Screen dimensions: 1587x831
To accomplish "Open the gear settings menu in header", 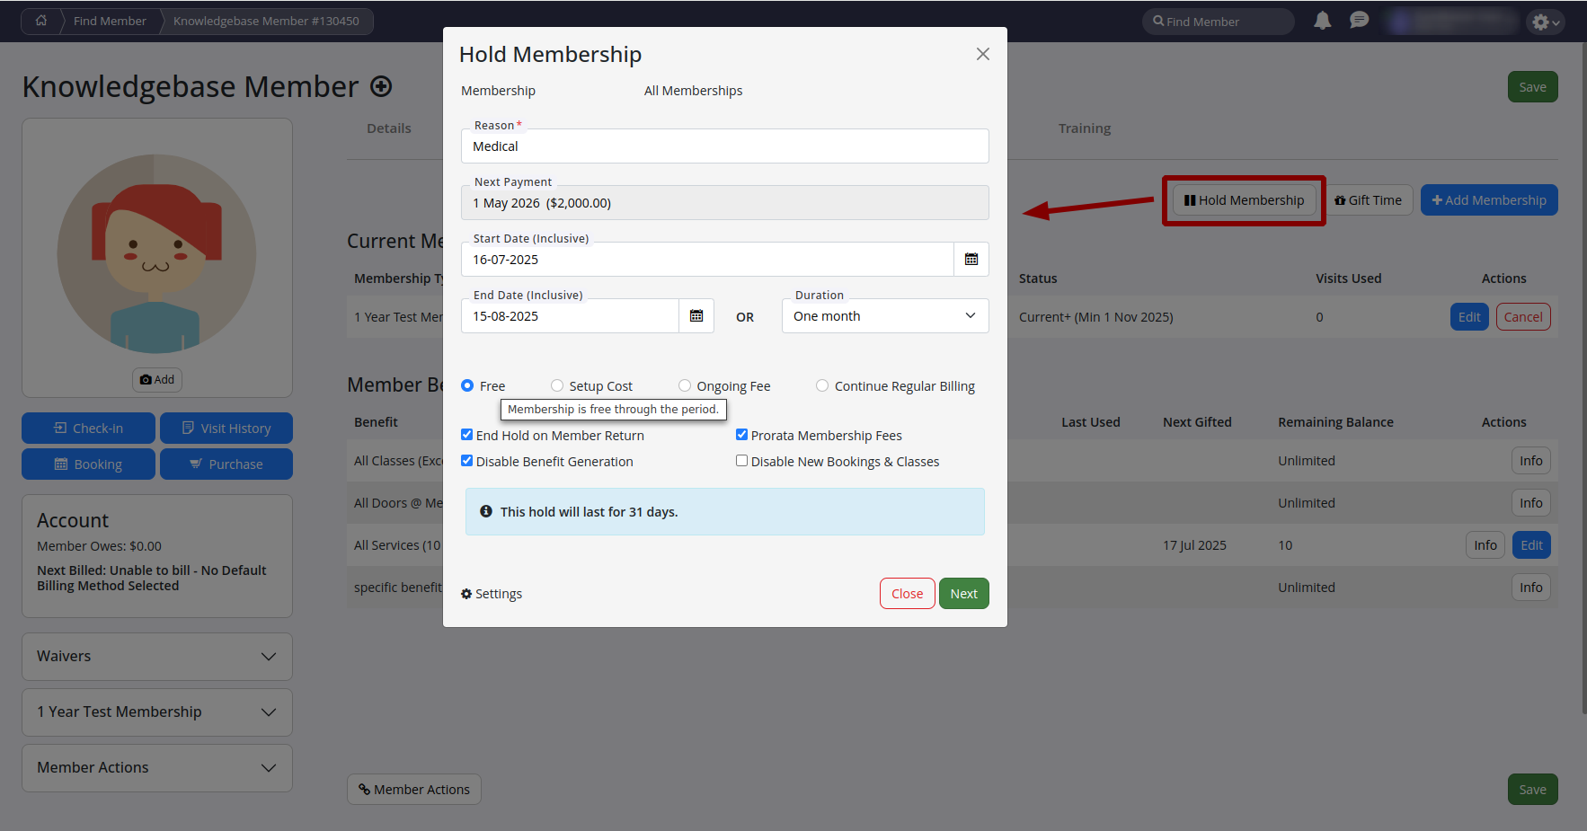I will tap(1545, 22).
